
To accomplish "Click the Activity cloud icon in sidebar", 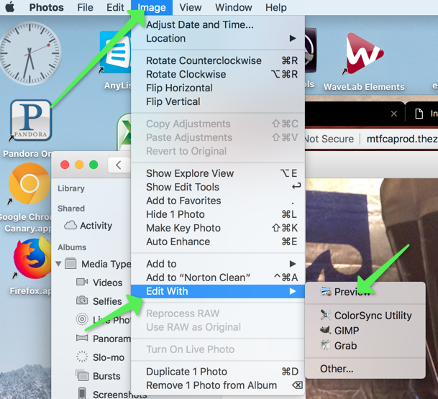I will click(x=70, y=226).
